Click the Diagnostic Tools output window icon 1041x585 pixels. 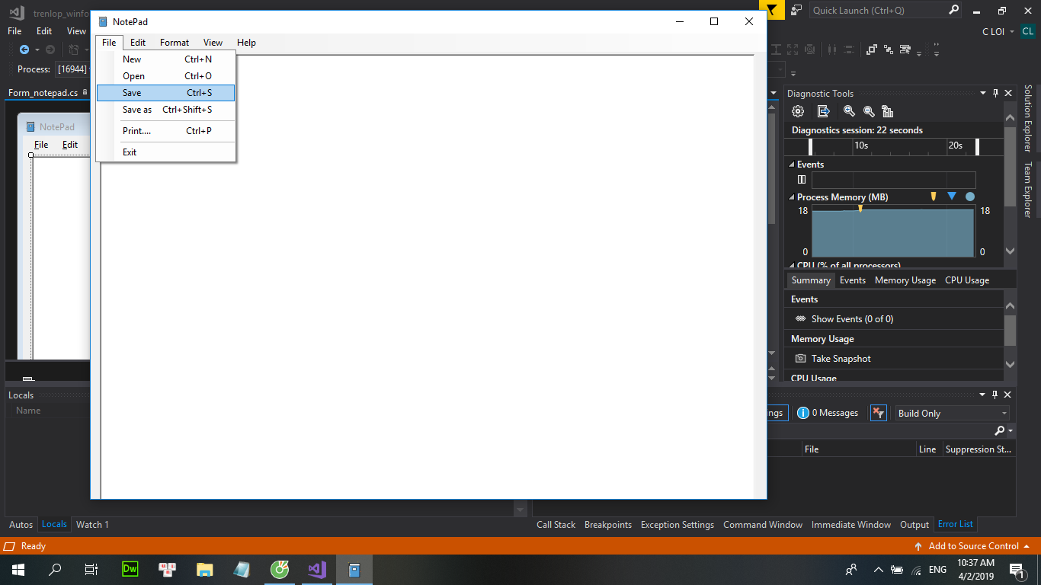tap(823, 111)
